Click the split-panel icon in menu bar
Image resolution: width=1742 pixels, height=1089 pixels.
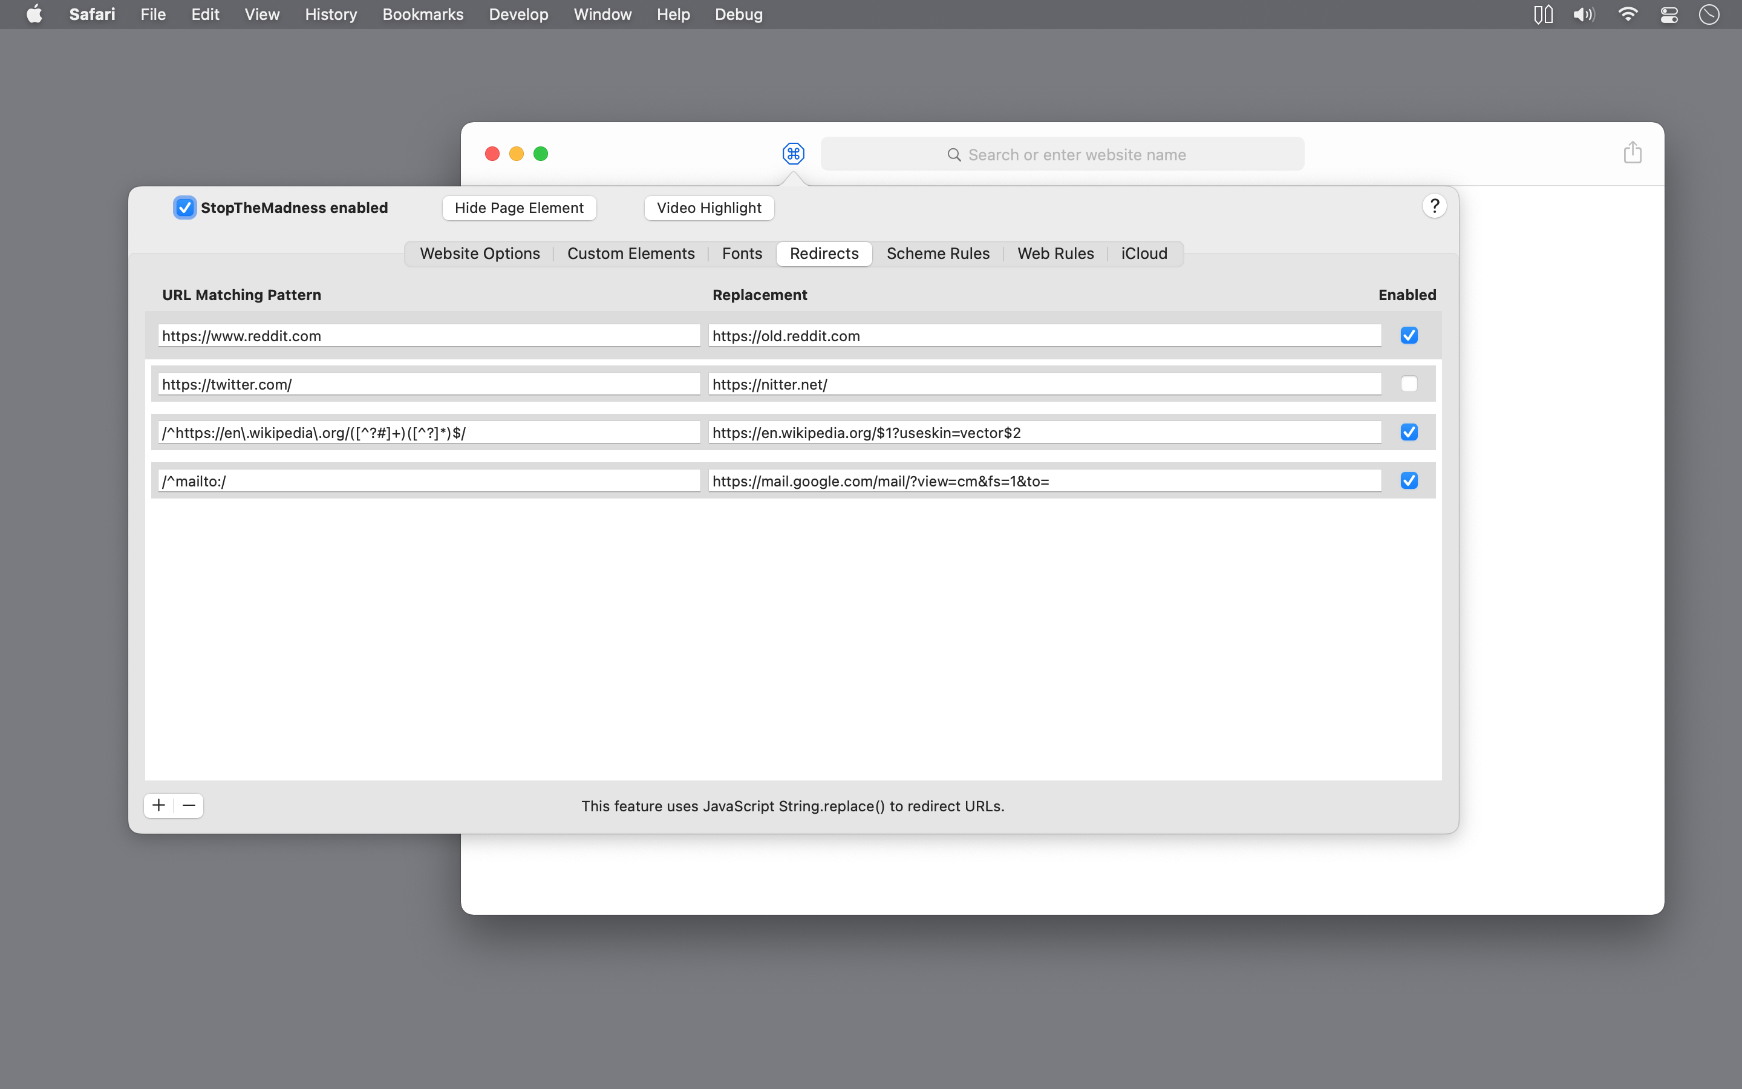coord(1542,15)
